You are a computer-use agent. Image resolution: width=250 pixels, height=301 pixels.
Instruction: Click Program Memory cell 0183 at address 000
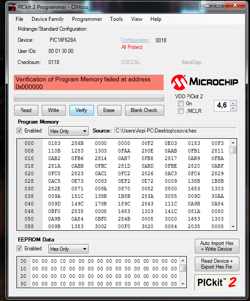(x=54, y=144)
